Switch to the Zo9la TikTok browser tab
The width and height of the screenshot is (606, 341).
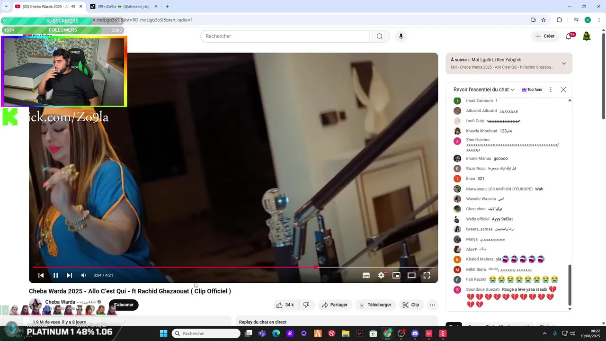(x=123, y=7)
